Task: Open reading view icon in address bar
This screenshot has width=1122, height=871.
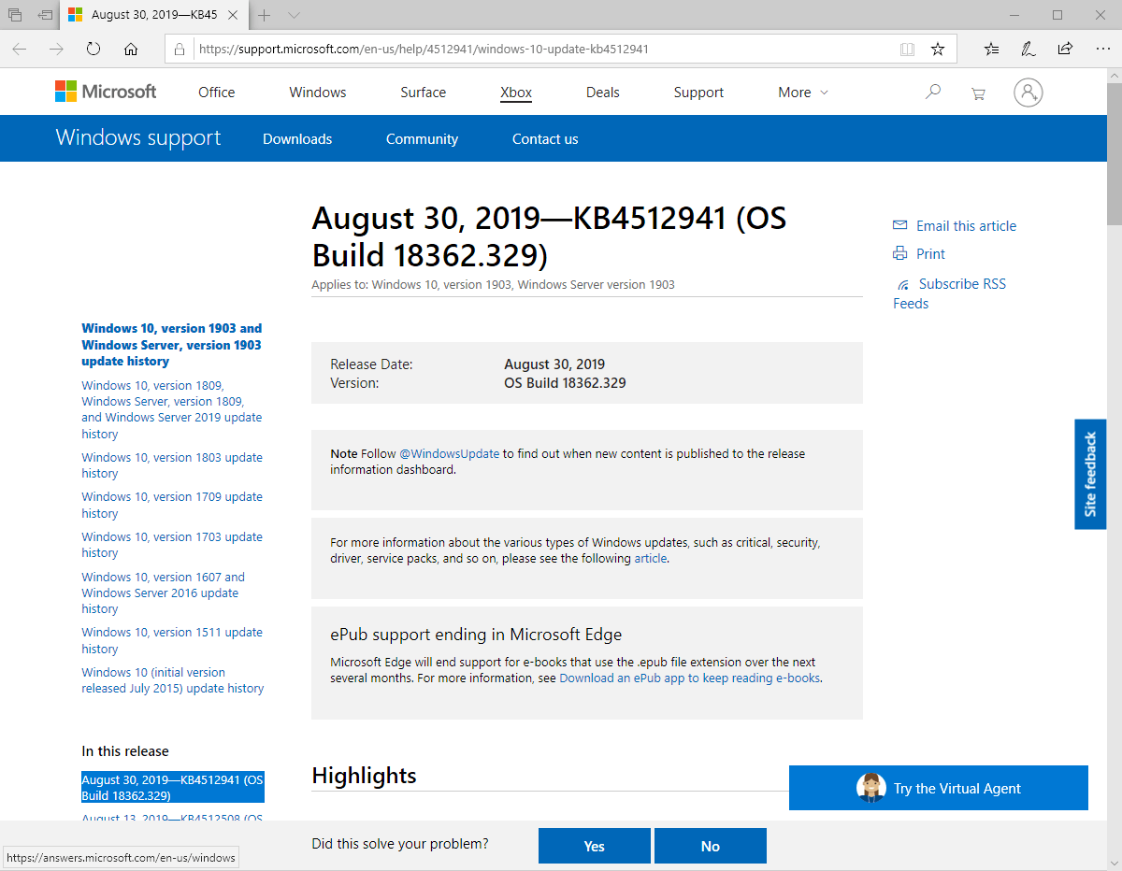Action: coord(907,50)
